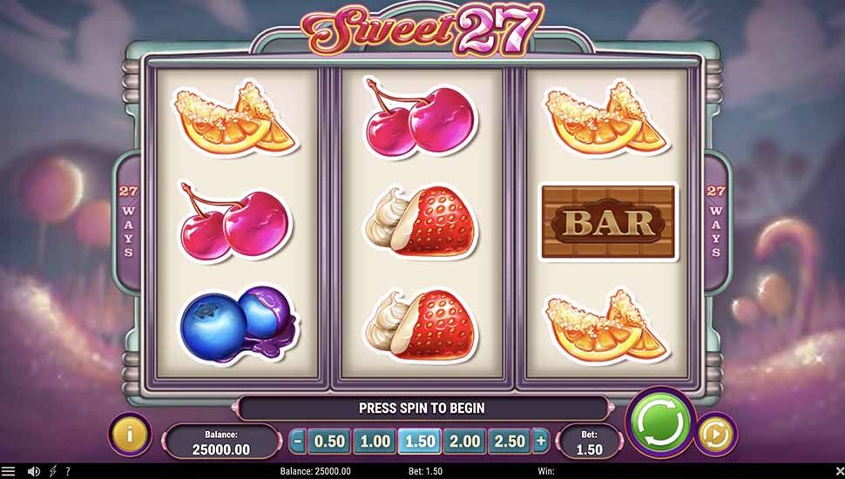Open the question mark help icon
The image size is (845, 479).
[68, 471]
